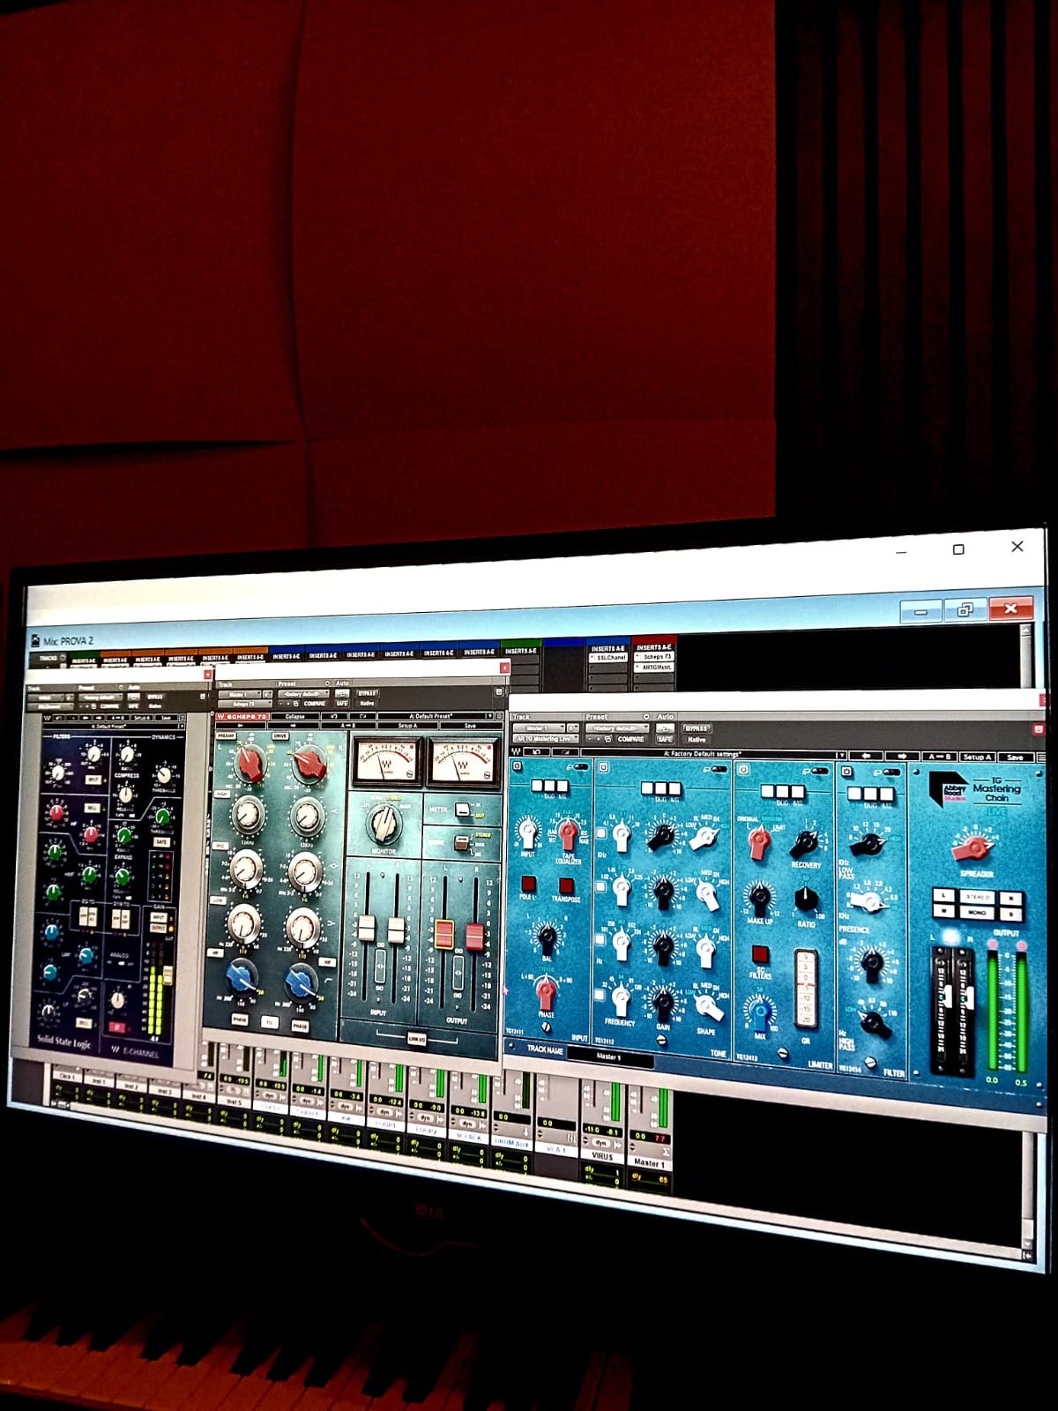The height and width of the screenshot is (1411, 1058).
Task: Click right red drive knob in Scheps 73
Action: 309,764
